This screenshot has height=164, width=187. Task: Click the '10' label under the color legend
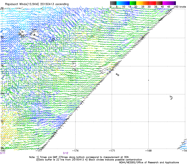[124, 7]
